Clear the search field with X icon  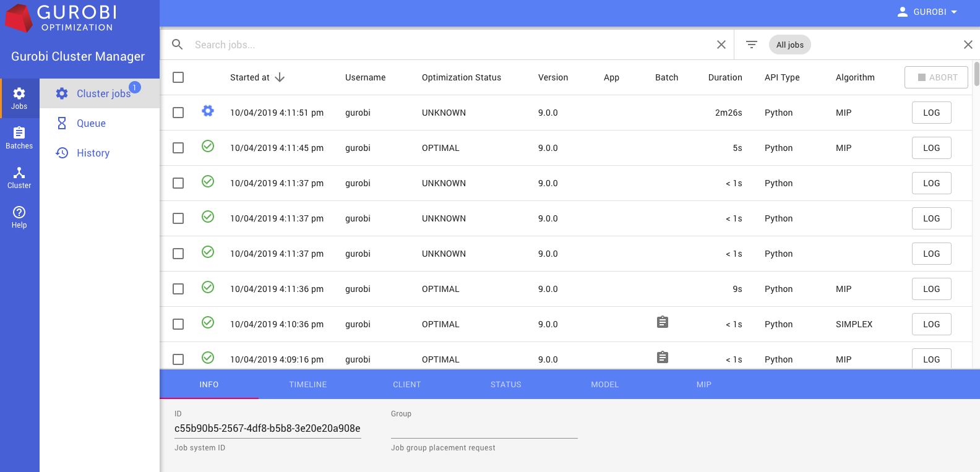point(721,45)
